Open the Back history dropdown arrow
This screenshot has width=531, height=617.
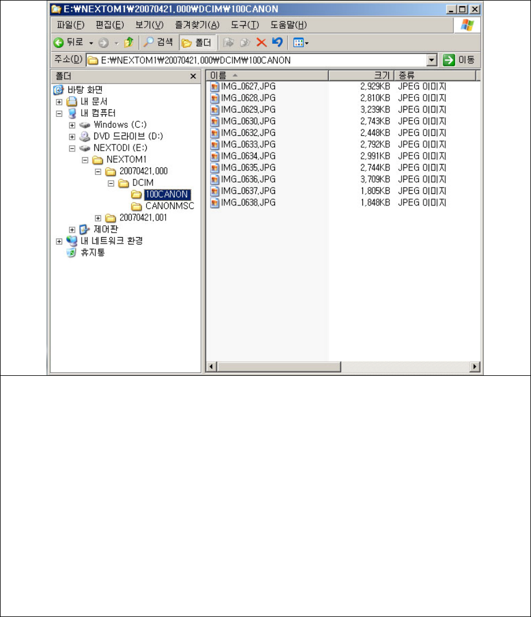[91, 43]
